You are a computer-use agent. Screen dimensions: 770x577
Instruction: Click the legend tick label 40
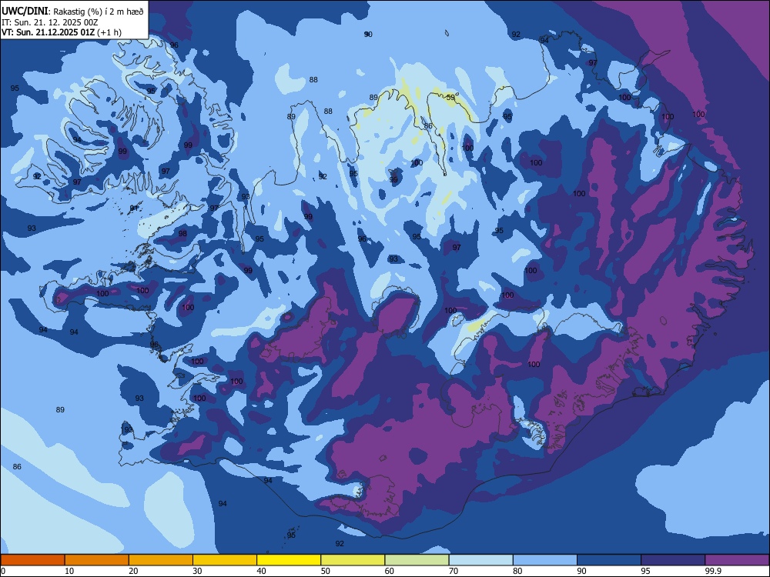click(261, 571)
